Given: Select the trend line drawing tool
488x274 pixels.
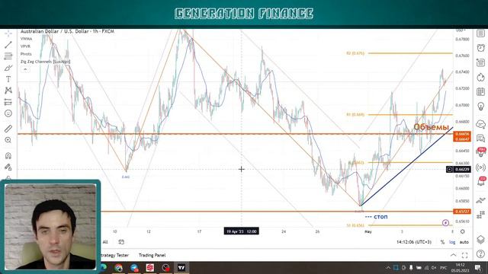Looking at the screenshot, I should click(x=8, y=45).
